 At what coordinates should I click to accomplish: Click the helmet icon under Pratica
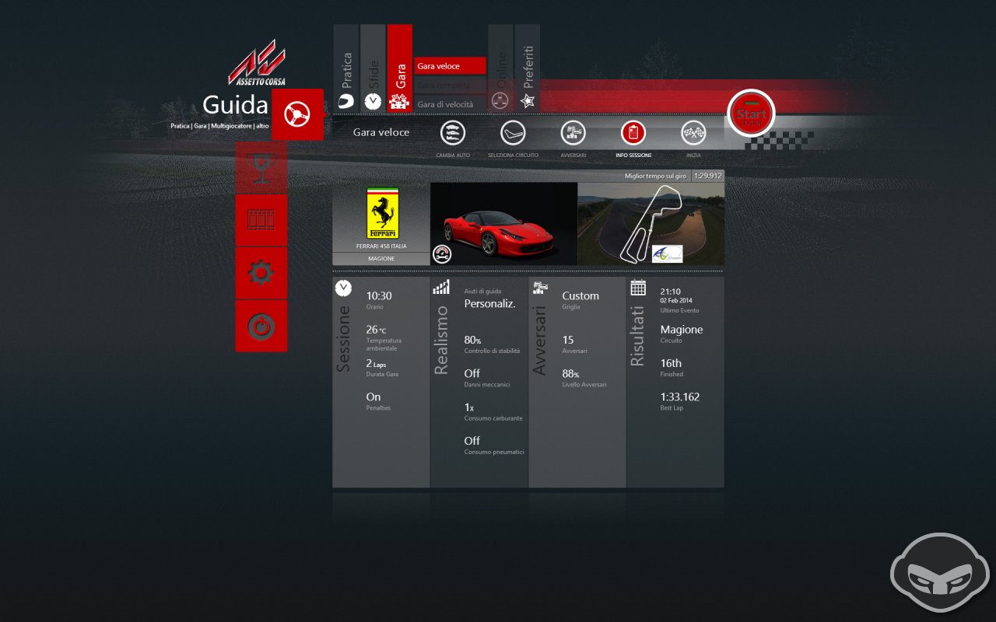(346, 101)
